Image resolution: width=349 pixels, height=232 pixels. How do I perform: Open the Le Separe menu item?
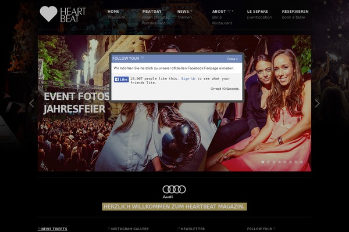click(x=258, y=12)
